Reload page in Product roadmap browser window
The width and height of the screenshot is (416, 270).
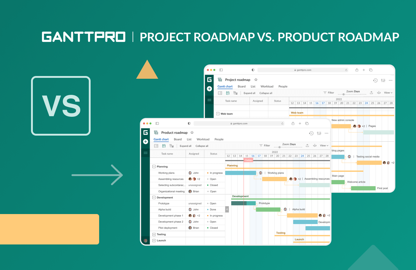(282, 123)
